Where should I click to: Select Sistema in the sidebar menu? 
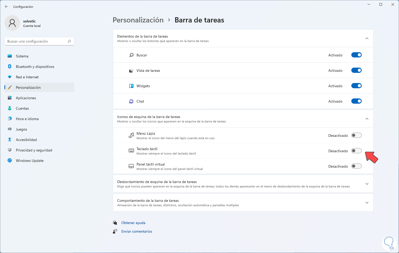pyautogui.click(x=22, y=56)
